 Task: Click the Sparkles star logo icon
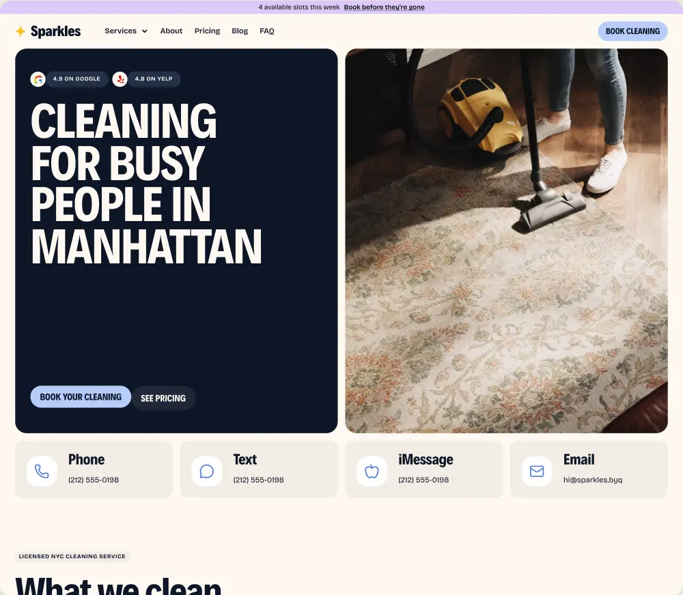point(20,31)
